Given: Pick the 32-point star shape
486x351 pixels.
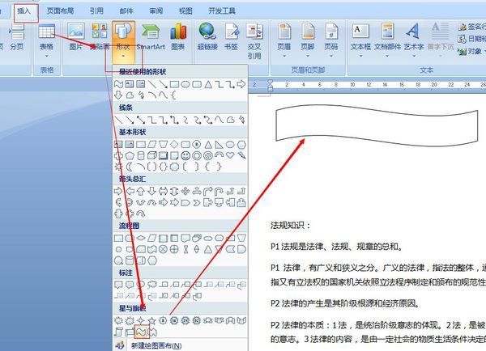Looking at the screenshot, I should click(197, 320).
